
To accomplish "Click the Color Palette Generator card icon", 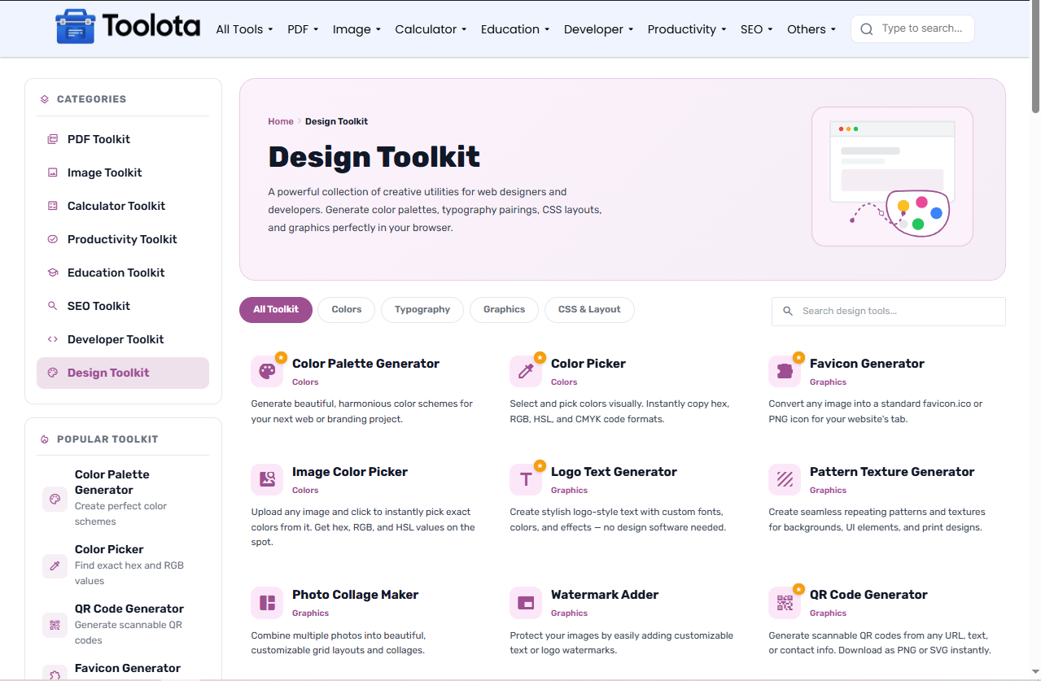I will (x=267, y=371).
